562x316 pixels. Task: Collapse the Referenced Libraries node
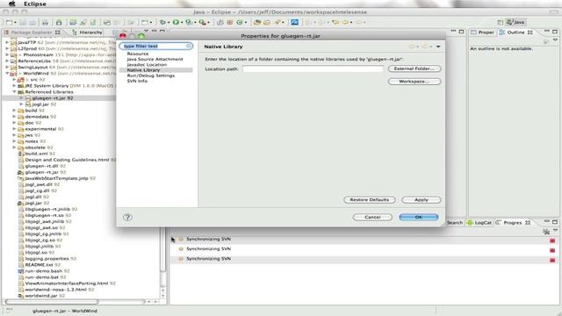point(14,91)
